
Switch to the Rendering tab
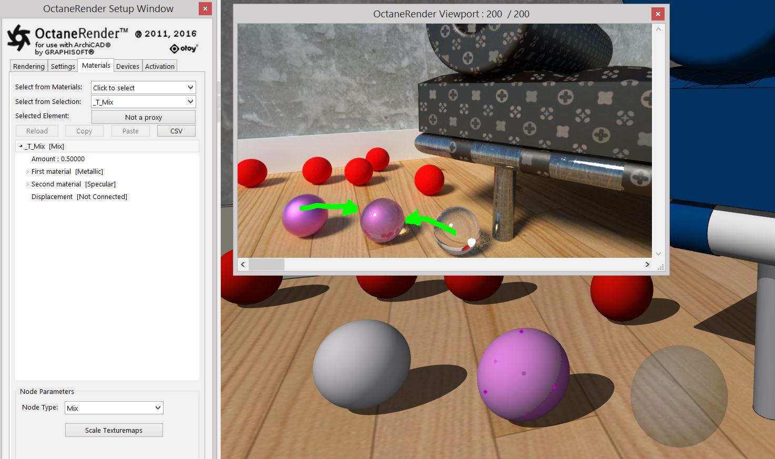[x=29, y=66]
